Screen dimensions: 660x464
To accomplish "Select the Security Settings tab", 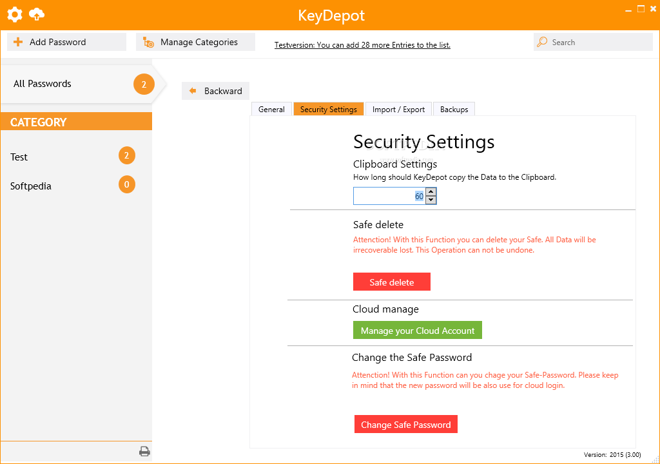I will 328,109.
